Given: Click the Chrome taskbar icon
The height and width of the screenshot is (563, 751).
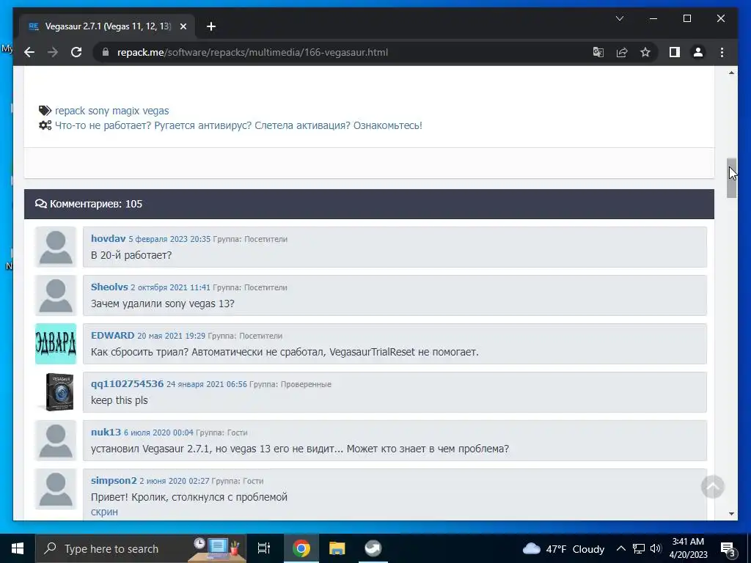Looking at the screenshot, I should coord(301,548).
